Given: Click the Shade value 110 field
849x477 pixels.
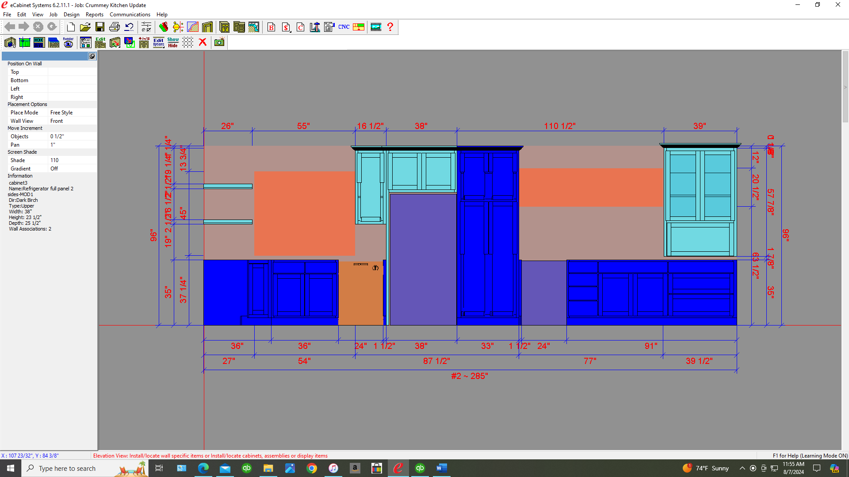Looking at the screenshot, I should point(72,160).
